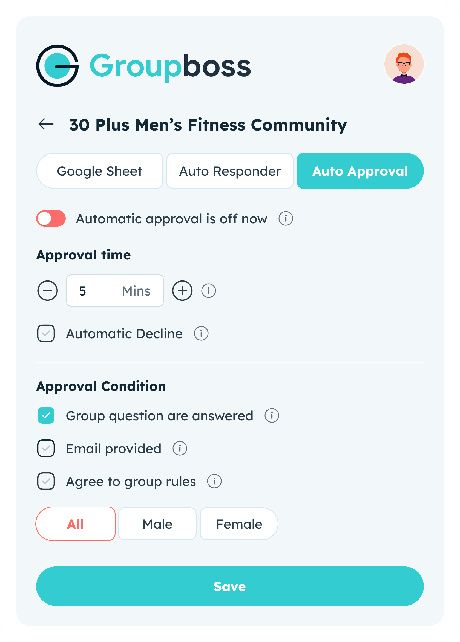Check the Automatic Decline checkbox
Screen dimensions: 460x642
pyautogui.click(x=46, y=334)
